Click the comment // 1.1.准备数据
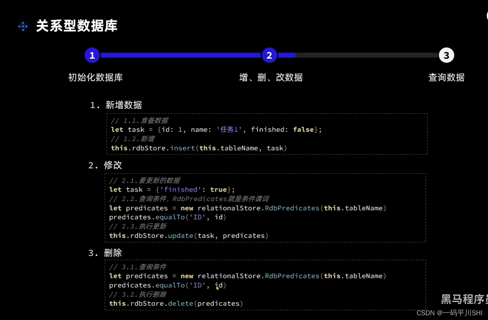Viewport: 488px width, 320px height. pos(139,120)
